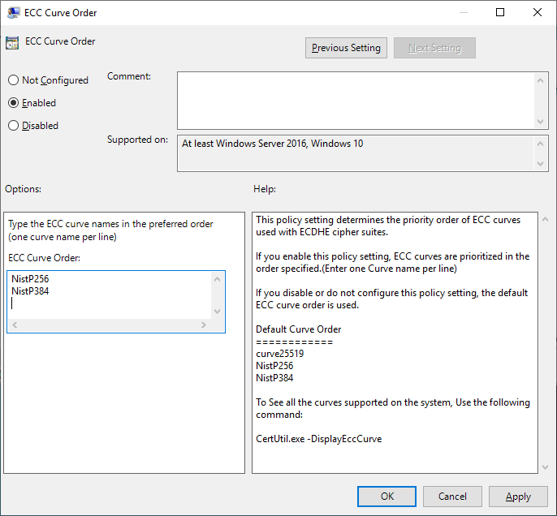Click the Previous Setting button
The height and width of the screenshot is (516, 557).
coord(346,48)
